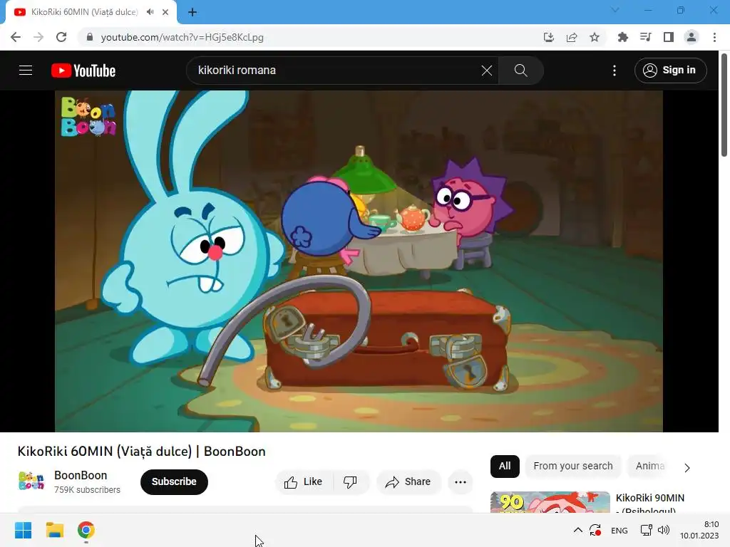Sign in to YouTube
Image resolution: width=730 pixels, height=547 pixels.
(670, 71)
